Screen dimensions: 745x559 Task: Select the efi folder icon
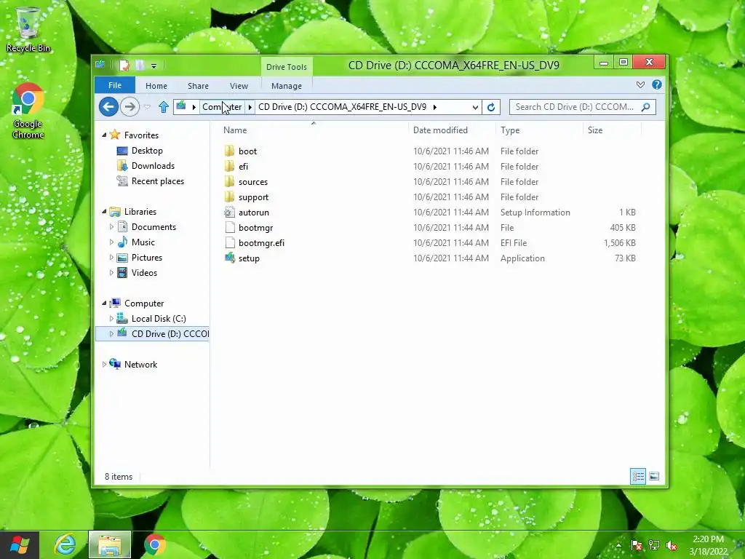click(229, 166)
